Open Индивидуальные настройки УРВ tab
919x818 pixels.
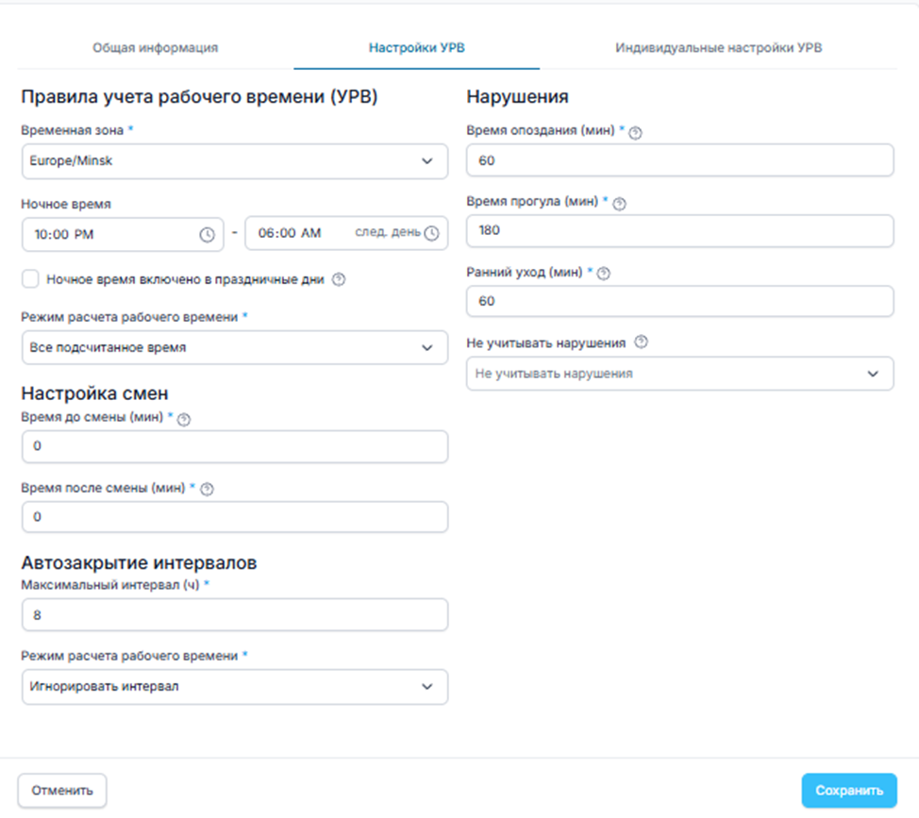pos(718,48)
